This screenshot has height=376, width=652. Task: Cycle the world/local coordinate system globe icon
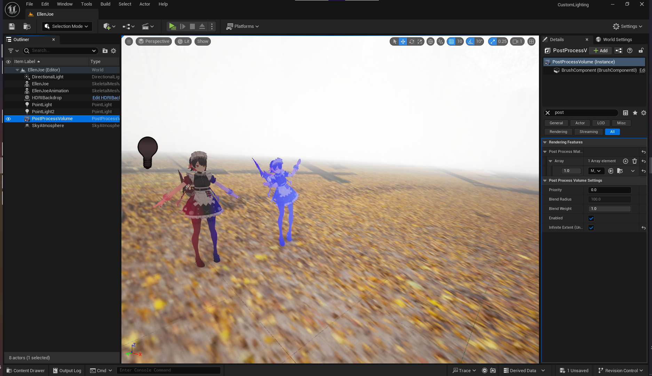click(x=430, y=41)
